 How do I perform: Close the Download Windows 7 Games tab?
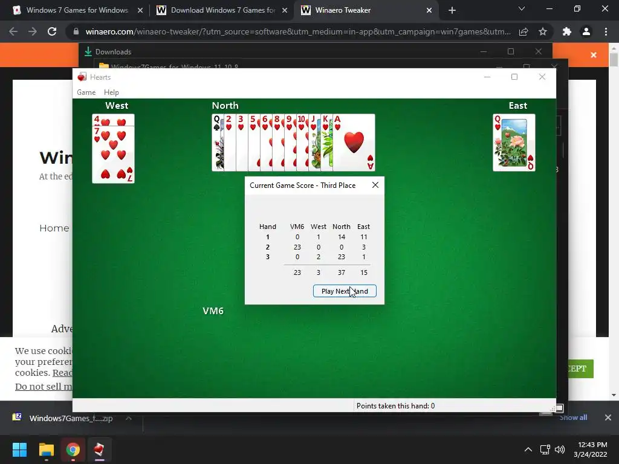(x=285, y=10)
